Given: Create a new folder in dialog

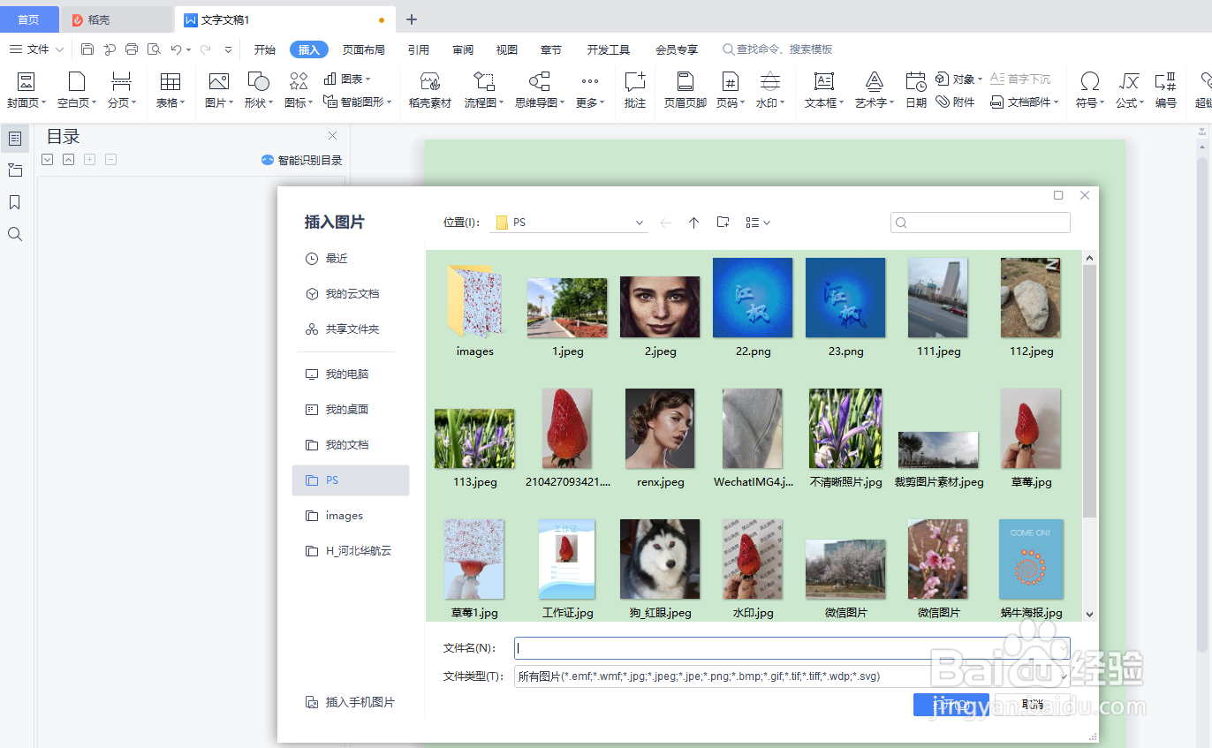Looking at the screenshot, I should pos(723,223).
